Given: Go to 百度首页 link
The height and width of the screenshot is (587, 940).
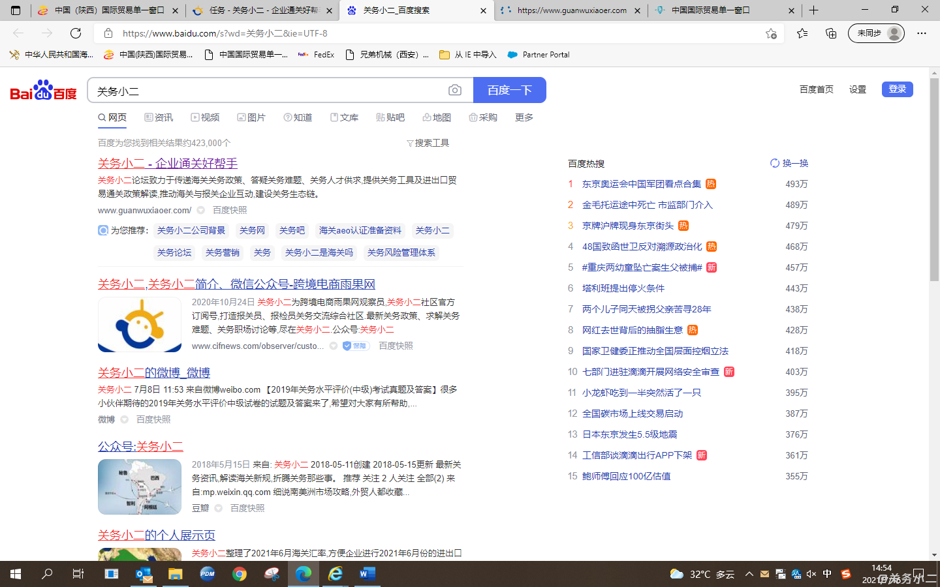Looking at the screenshot, I should 817,89.
